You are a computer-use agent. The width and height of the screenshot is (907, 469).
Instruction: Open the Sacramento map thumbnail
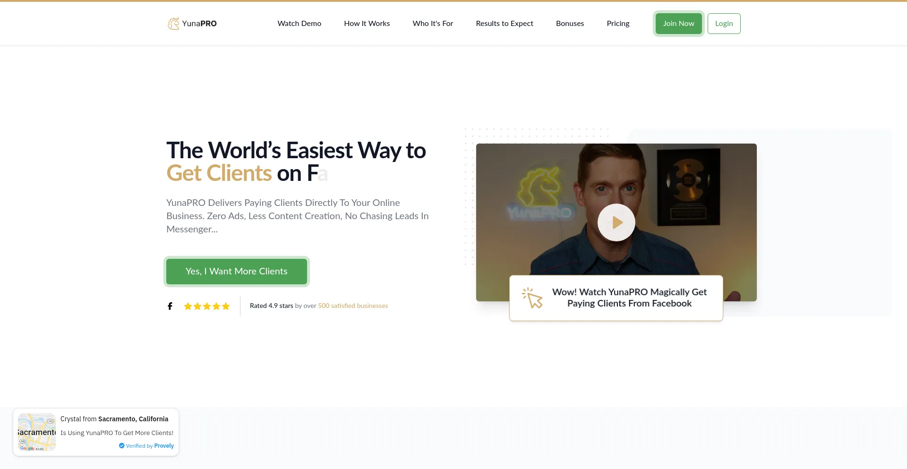tap(37, 432)
